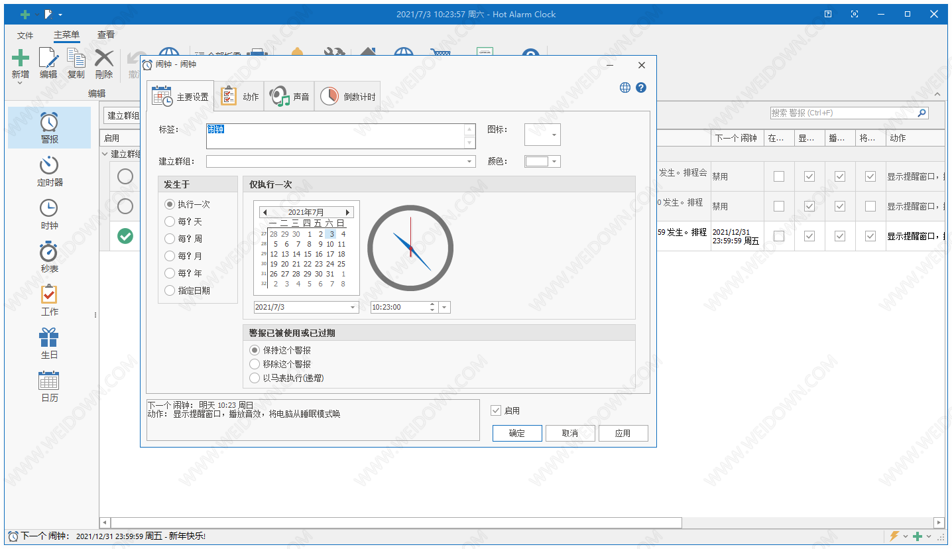Open the 查看 ribbon tab

tap(106, 34)
